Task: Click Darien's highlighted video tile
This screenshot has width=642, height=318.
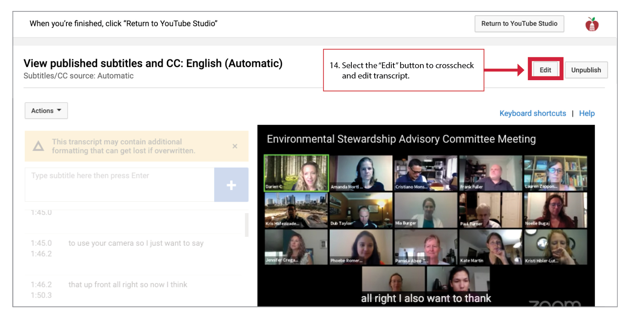Action: click(296, 173)
